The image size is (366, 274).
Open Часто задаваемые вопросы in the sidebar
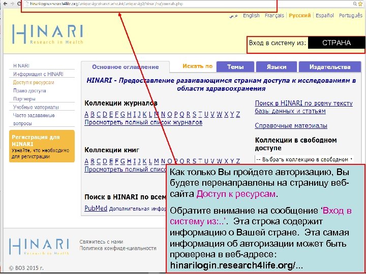[x=34, y=119]
